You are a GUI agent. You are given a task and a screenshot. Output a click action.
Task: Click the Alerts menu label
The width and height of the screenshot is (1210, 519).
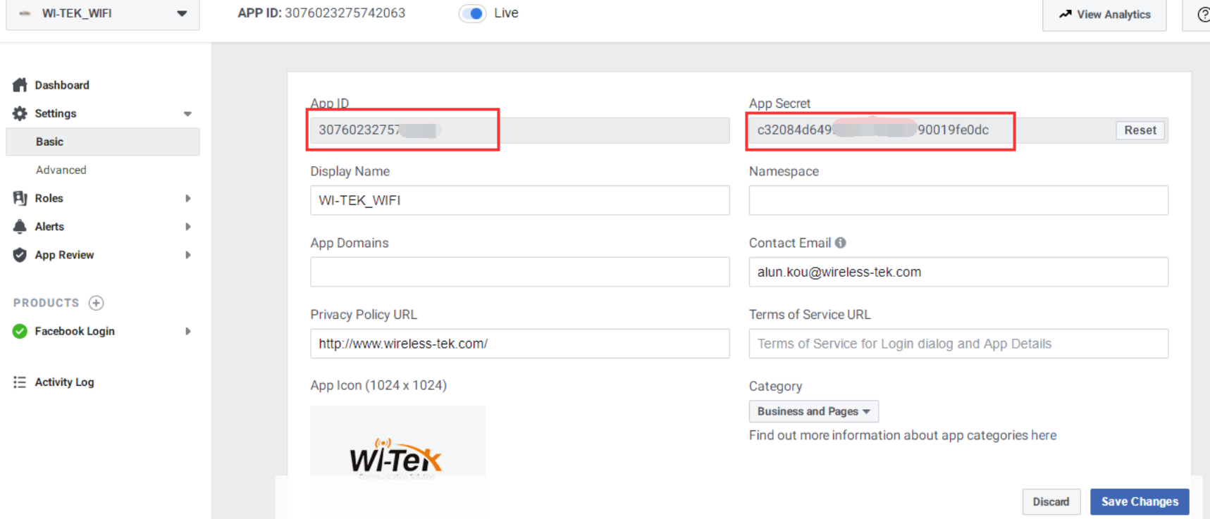49,227
